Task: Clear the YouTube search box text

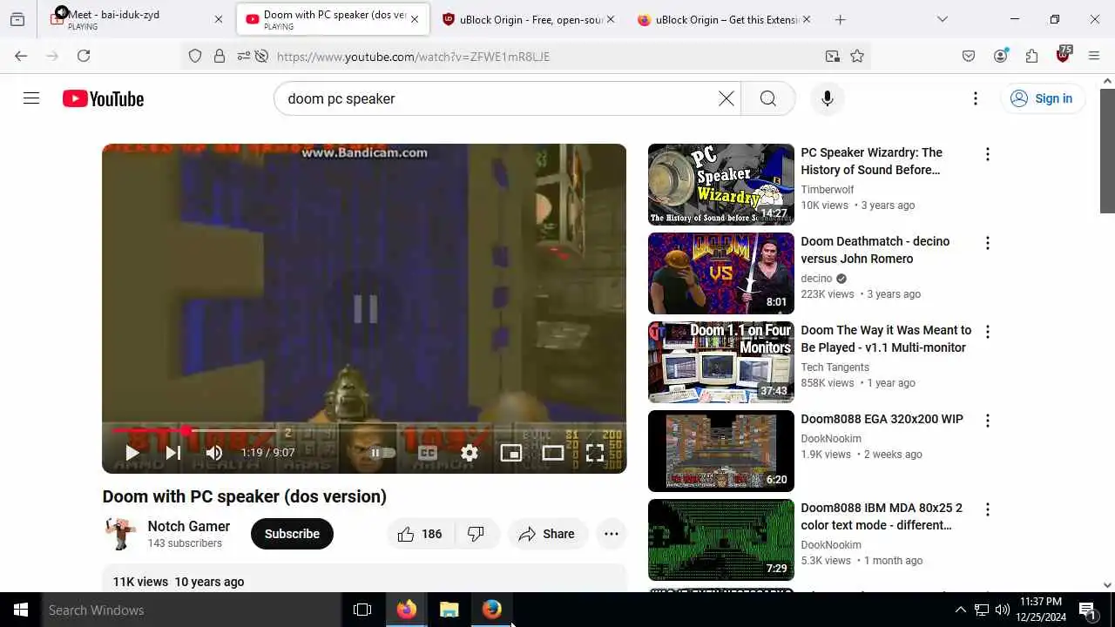Action: (x=726, y=98)
